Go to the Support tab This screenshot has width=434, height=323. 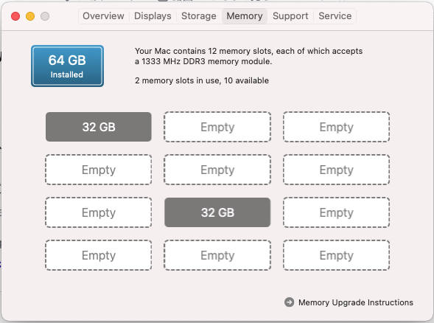290,16
